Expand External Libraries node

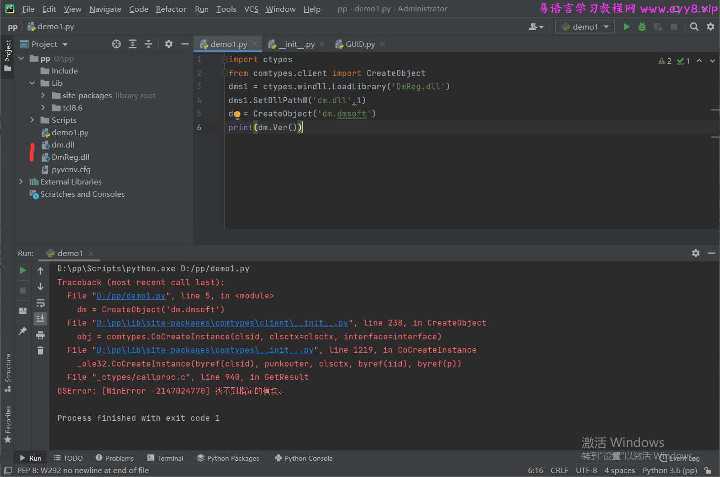point(21,182)
